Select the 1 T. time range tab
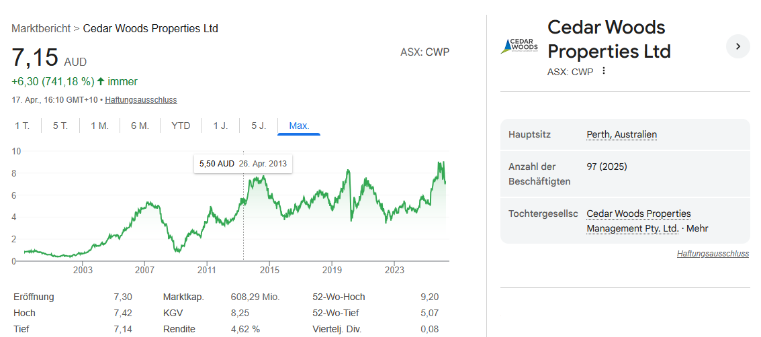The image size is (761, 337). 22,126
